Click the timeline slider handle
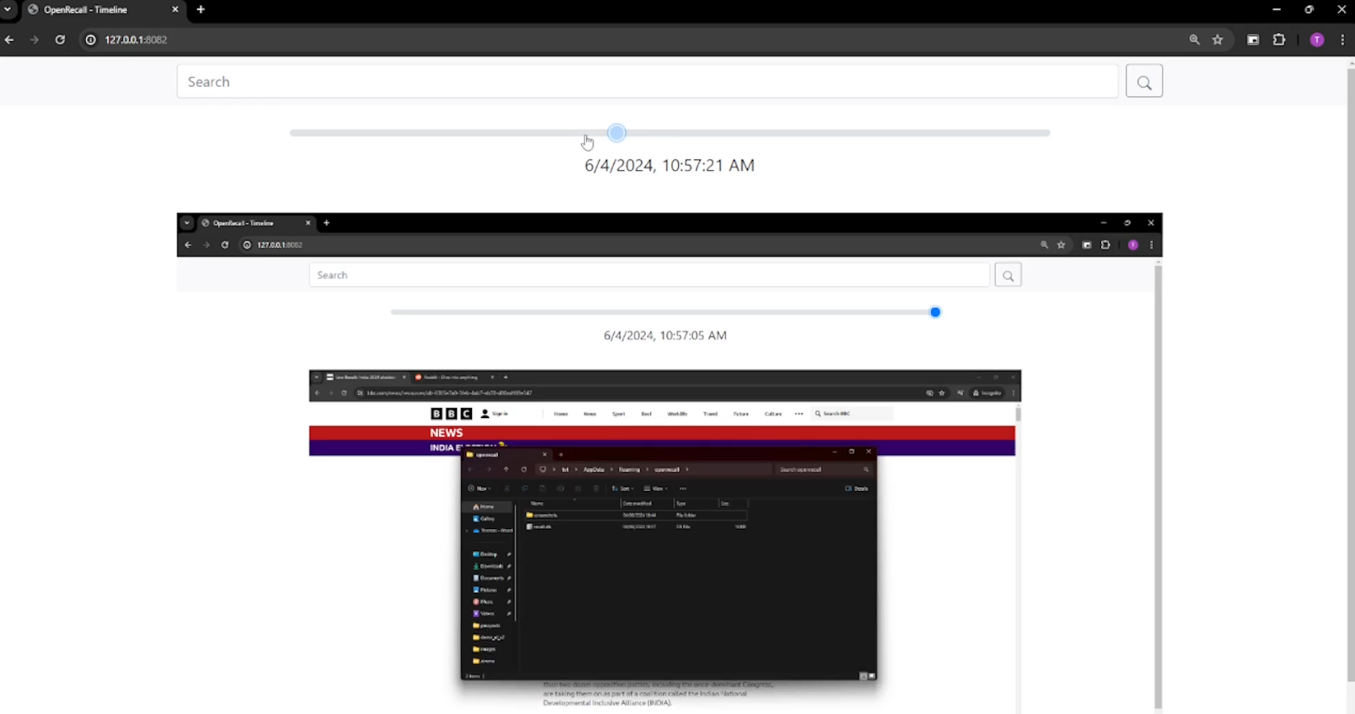The height and width of the screenshot is (714, 1355). 617,133
